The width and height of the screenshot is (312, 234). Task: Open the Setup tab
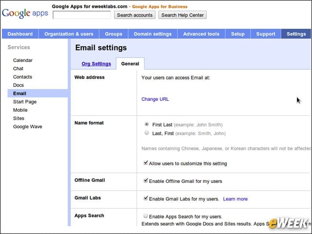[238, 34]
